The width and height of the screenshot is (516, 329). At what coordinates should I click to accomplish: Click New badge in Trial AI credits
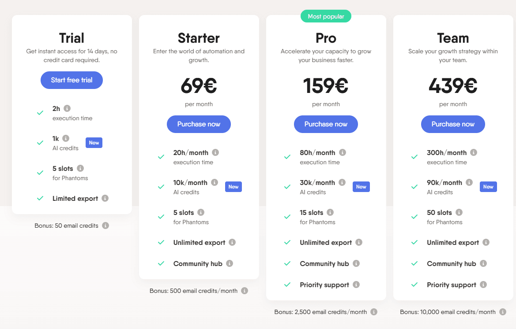(x=94, y=143)
